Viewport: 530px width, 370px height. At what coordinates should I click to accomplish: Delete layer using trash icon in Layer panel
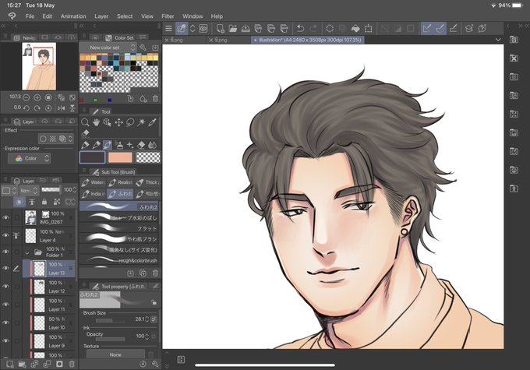tap(72, 364)
